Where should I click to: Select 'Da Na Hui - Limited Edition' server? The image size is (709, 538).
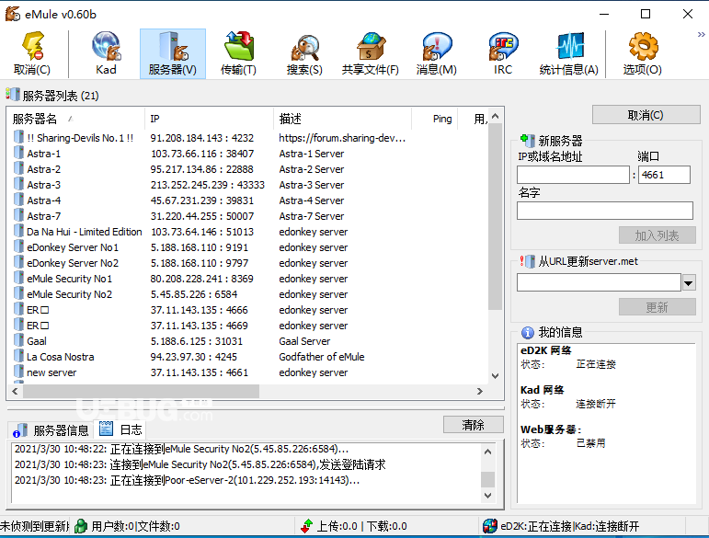pyautogui.click(x=247, y=232)
